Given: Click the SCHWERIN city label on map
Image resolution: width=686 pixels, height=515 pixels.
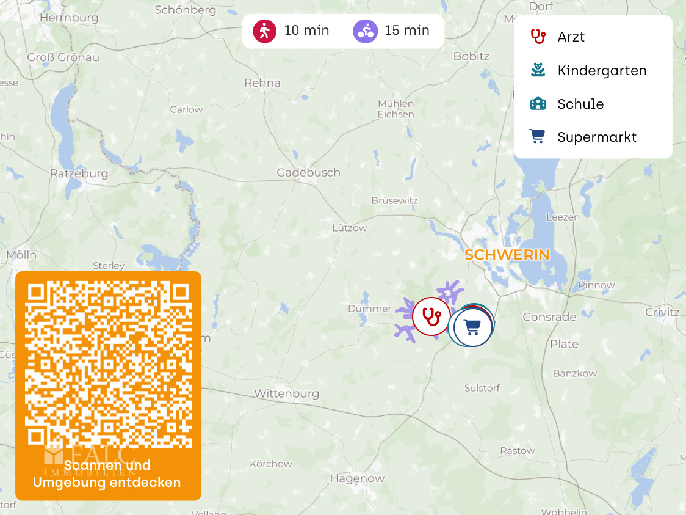Looking at the screenshot, I should coord(507,255).
